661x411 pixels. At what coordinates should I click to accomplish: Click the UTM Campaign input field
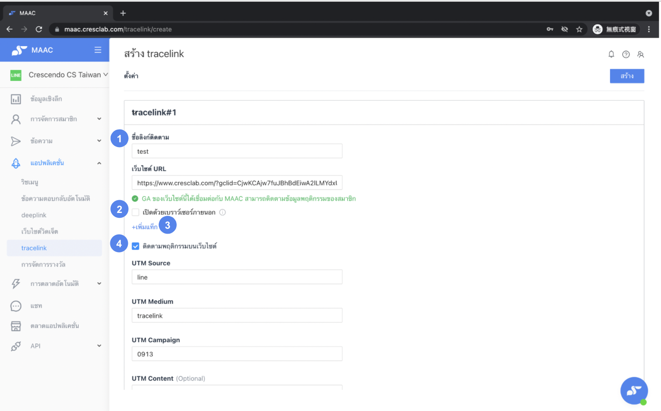coord(237,353)
